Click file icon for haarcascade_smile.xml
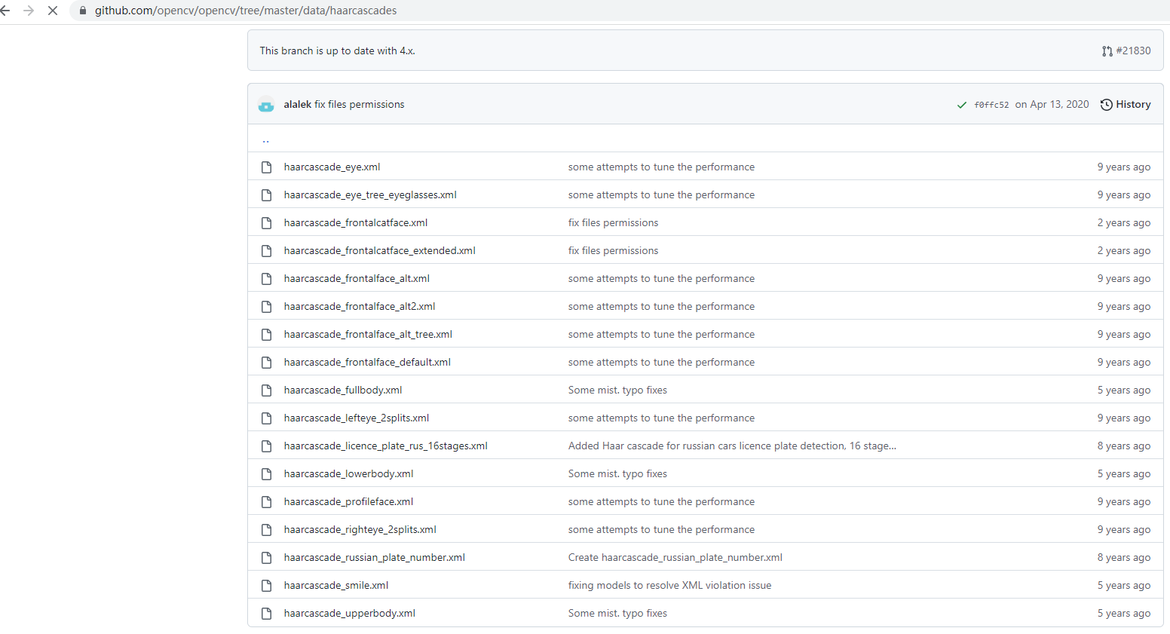This screenshot has width=1170, height=634. tap(266, 586)
